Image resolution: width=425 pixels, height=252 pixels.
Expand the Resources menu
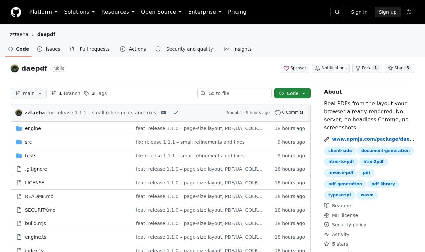pyautogui.click(x=118, y=12)
